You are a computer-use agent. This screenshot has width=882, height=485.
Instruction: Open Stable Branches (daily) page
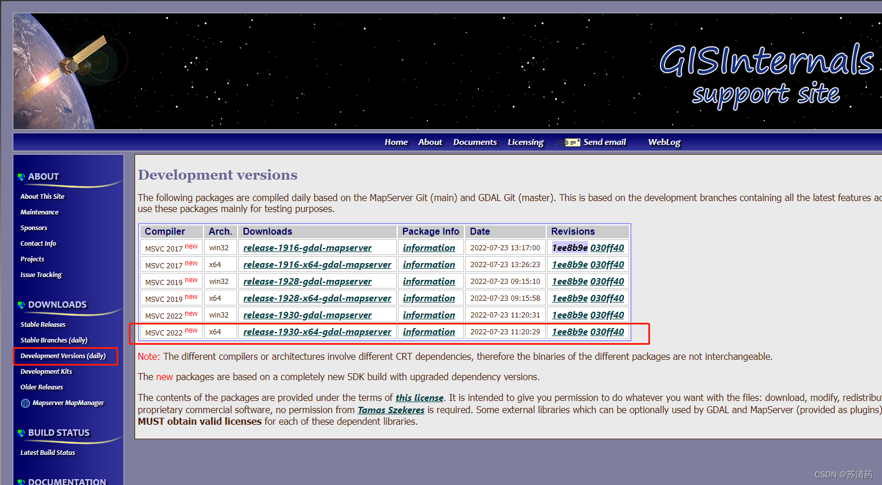54,340
